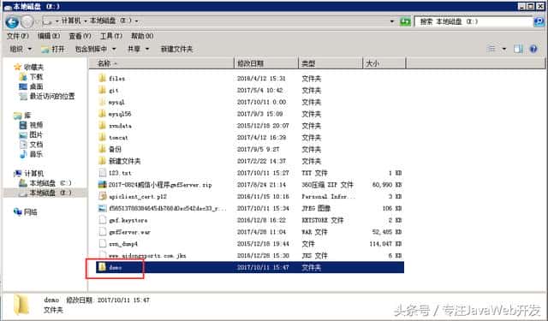Open the 查看(V) menu
This screenshot has width=548, height=321.
coord(80,36)
